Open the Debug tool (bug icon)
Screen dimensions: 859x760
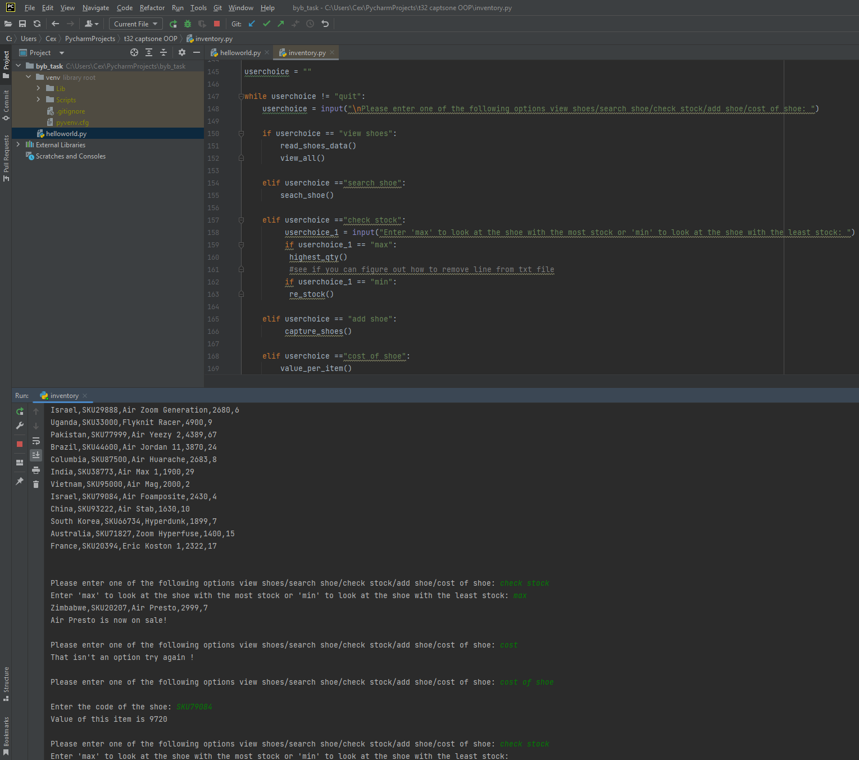click(x=187, y=24)
